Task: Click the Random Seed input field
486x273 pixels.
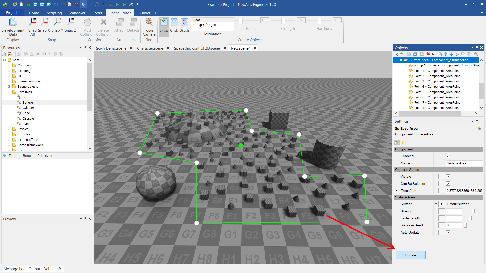Action: (454, 225)
